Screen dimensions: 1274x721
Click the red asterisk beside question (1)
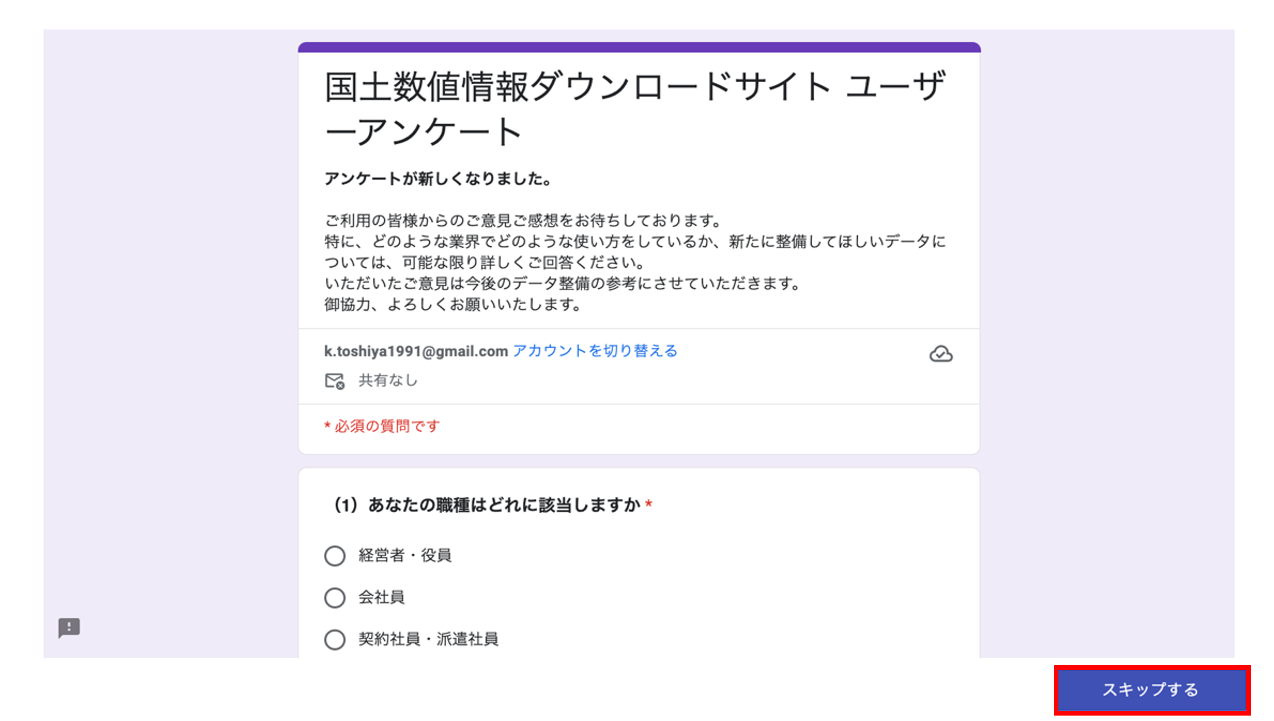click(649, 505)
